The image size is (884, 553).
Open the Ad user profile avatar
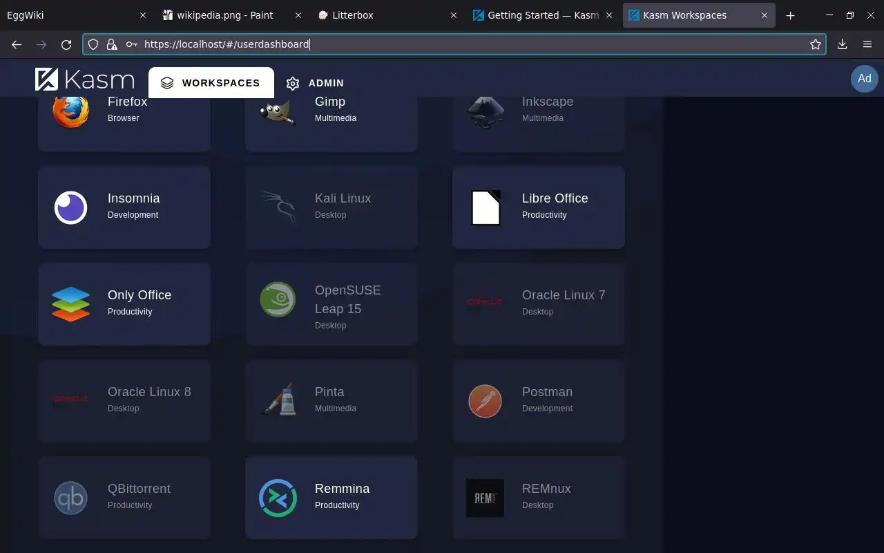865,78
